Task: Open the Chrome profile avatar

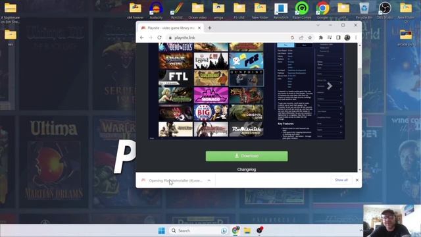Action: click(x=347, y=38)
